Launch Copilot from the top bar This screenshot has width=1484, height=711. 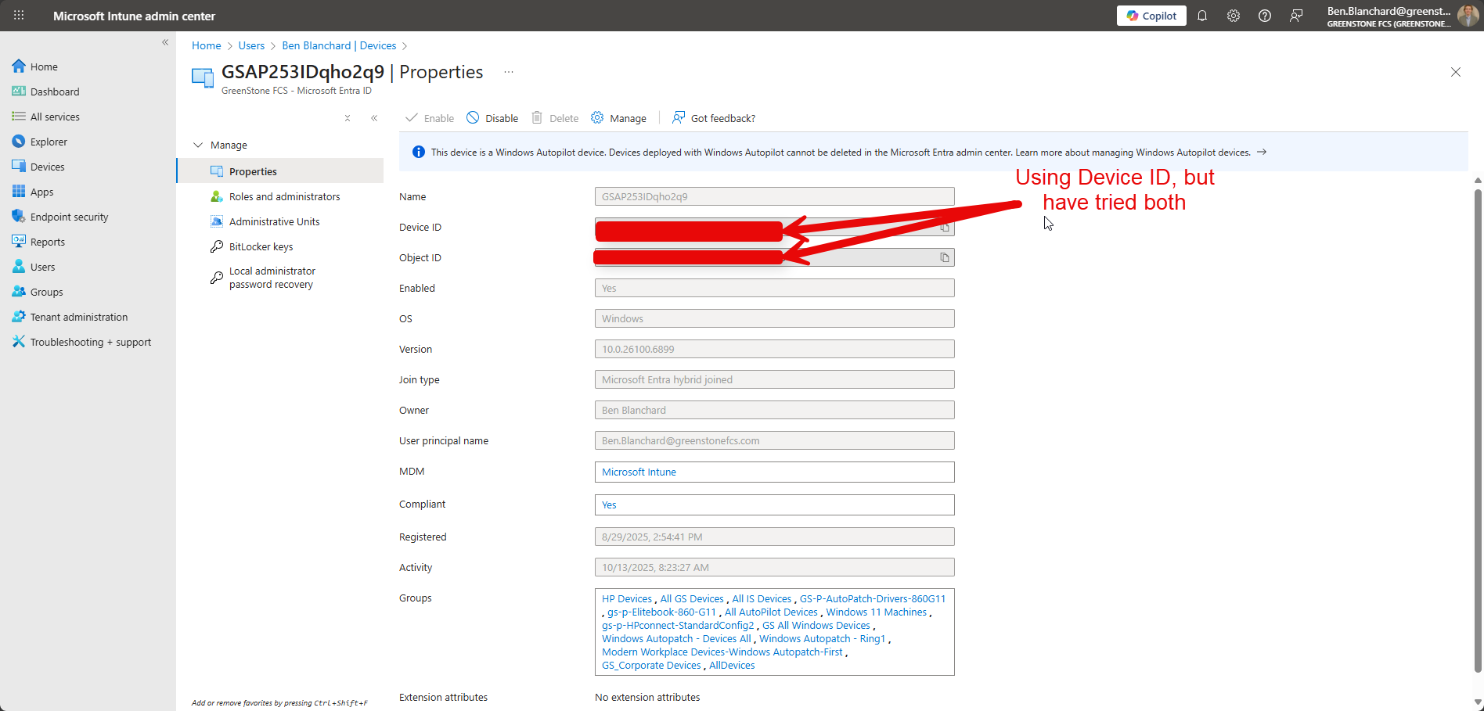click(x=1151, y=16)
